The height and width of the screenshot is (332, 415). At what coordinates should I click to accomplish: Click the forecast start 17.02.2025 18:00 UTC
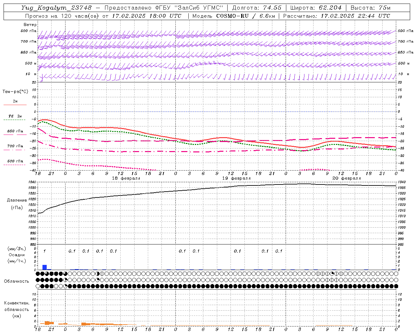point(147,16)
